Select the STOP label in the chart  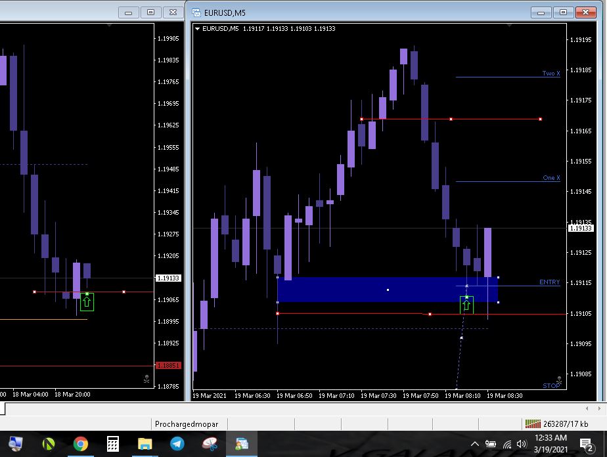tap(551, 386)
